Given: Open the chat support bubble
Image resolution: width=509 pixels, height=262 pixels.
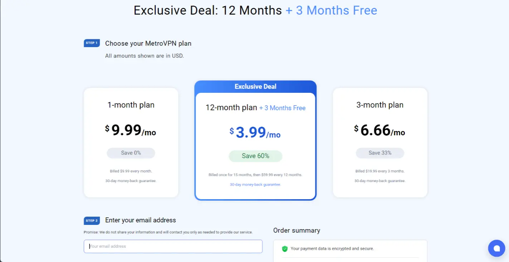Looking at the screenshot, I should [x=496, y=248].
